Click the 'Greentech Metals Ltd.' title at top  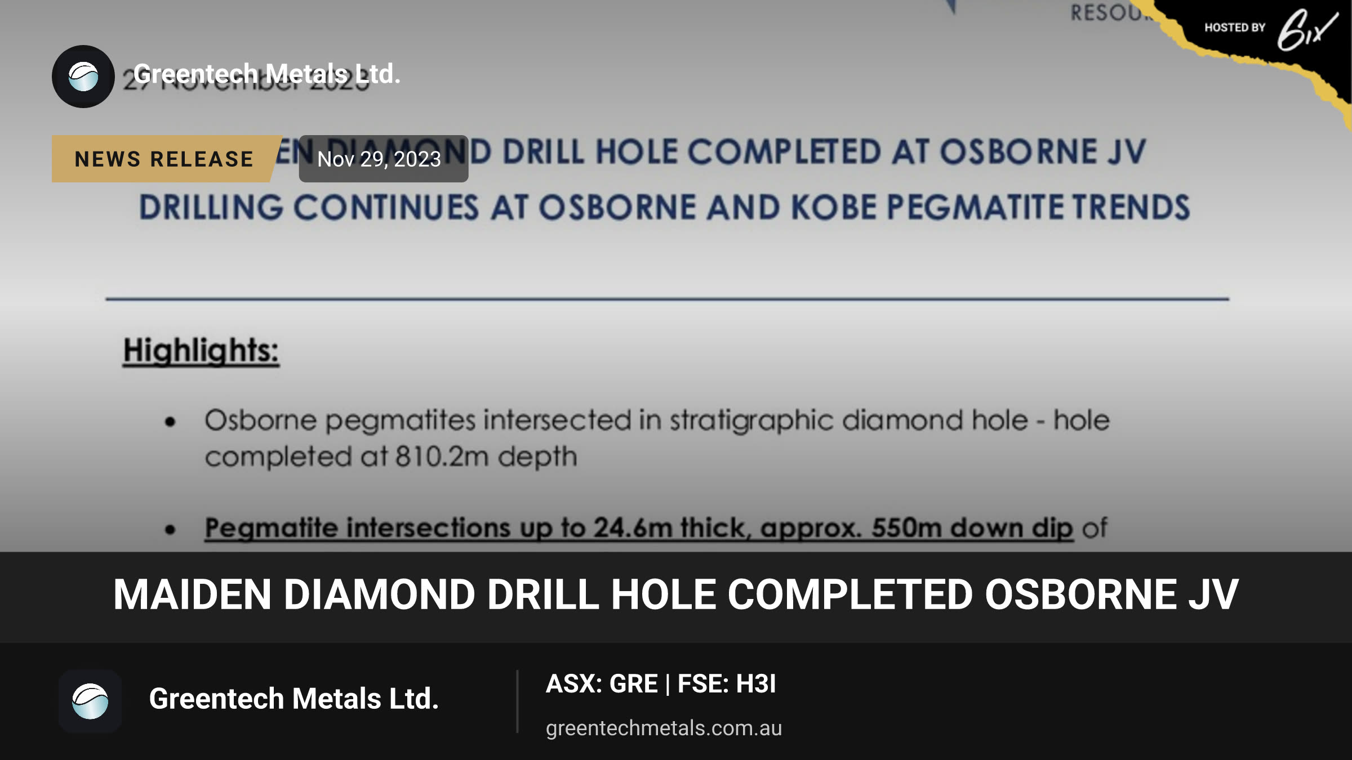(267, 74)
